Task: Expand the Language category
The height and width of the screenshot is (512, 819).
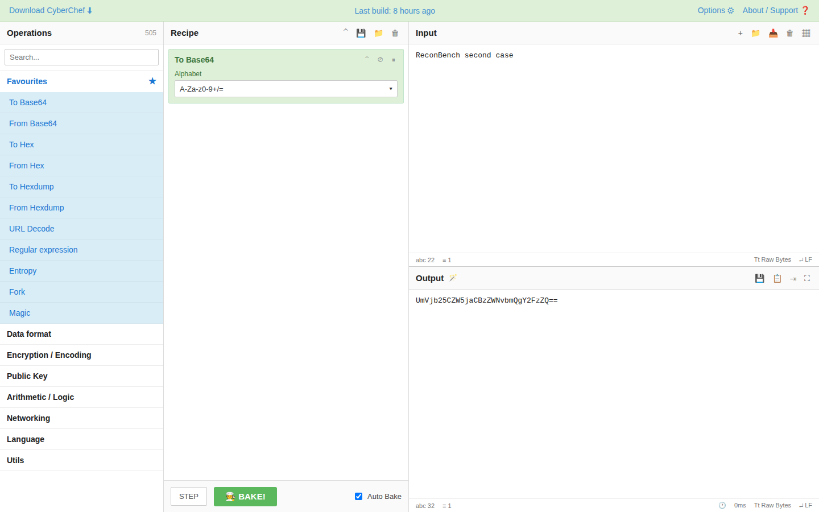Action: [x=82, y=439]
